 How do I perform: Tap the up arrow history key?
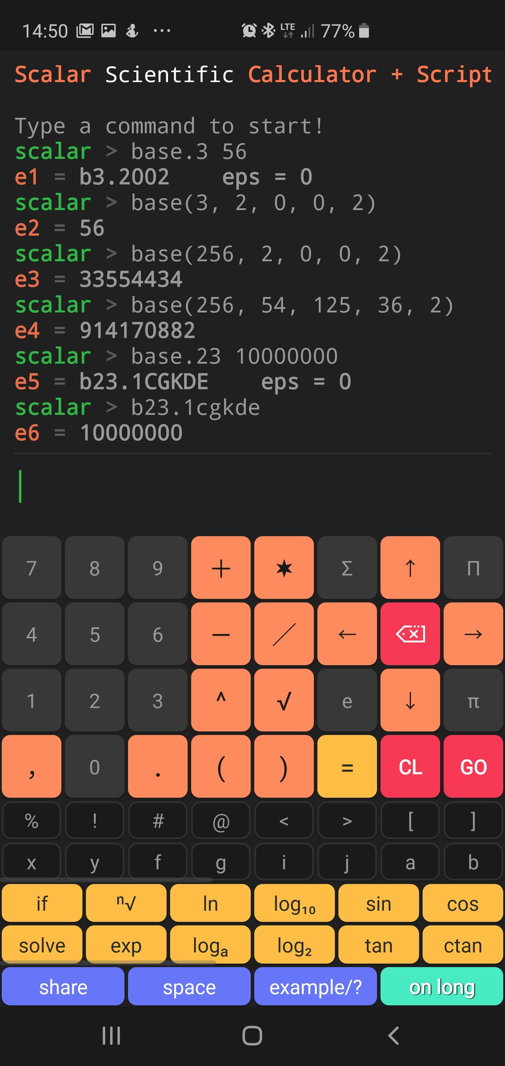click(410, 567)
